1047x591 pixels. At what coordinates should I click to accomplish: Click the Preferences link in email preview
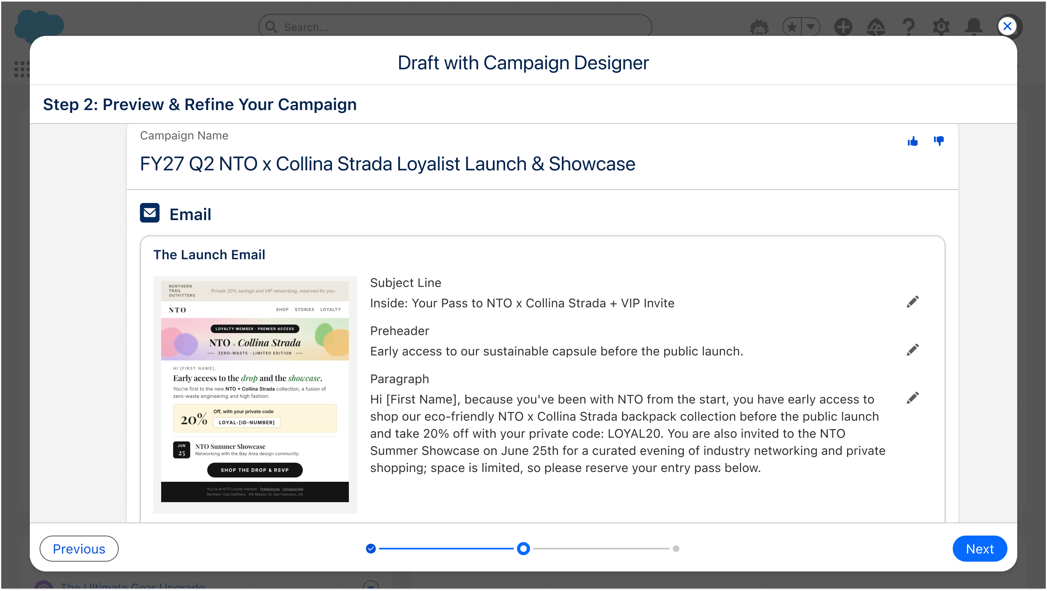click(270, 489)
